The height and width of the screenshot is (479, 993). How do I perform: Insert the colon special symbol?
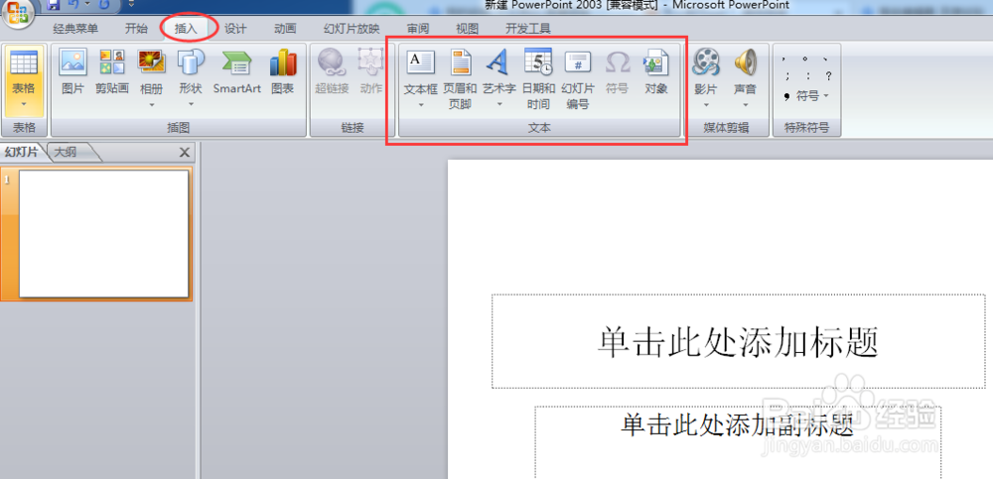point(806,76)
